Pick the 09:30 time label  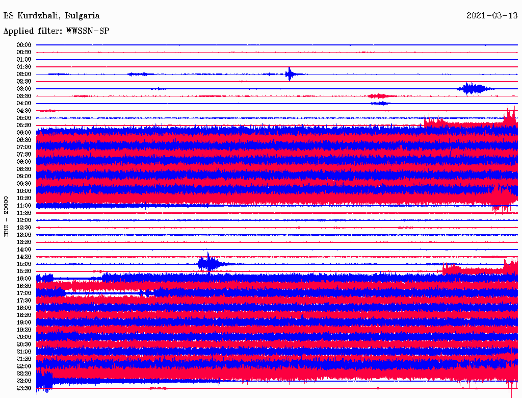[24, 184]
